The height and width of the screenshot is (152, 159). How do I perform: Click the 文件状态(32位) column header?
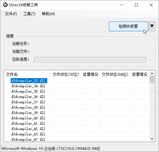[66, 74]
